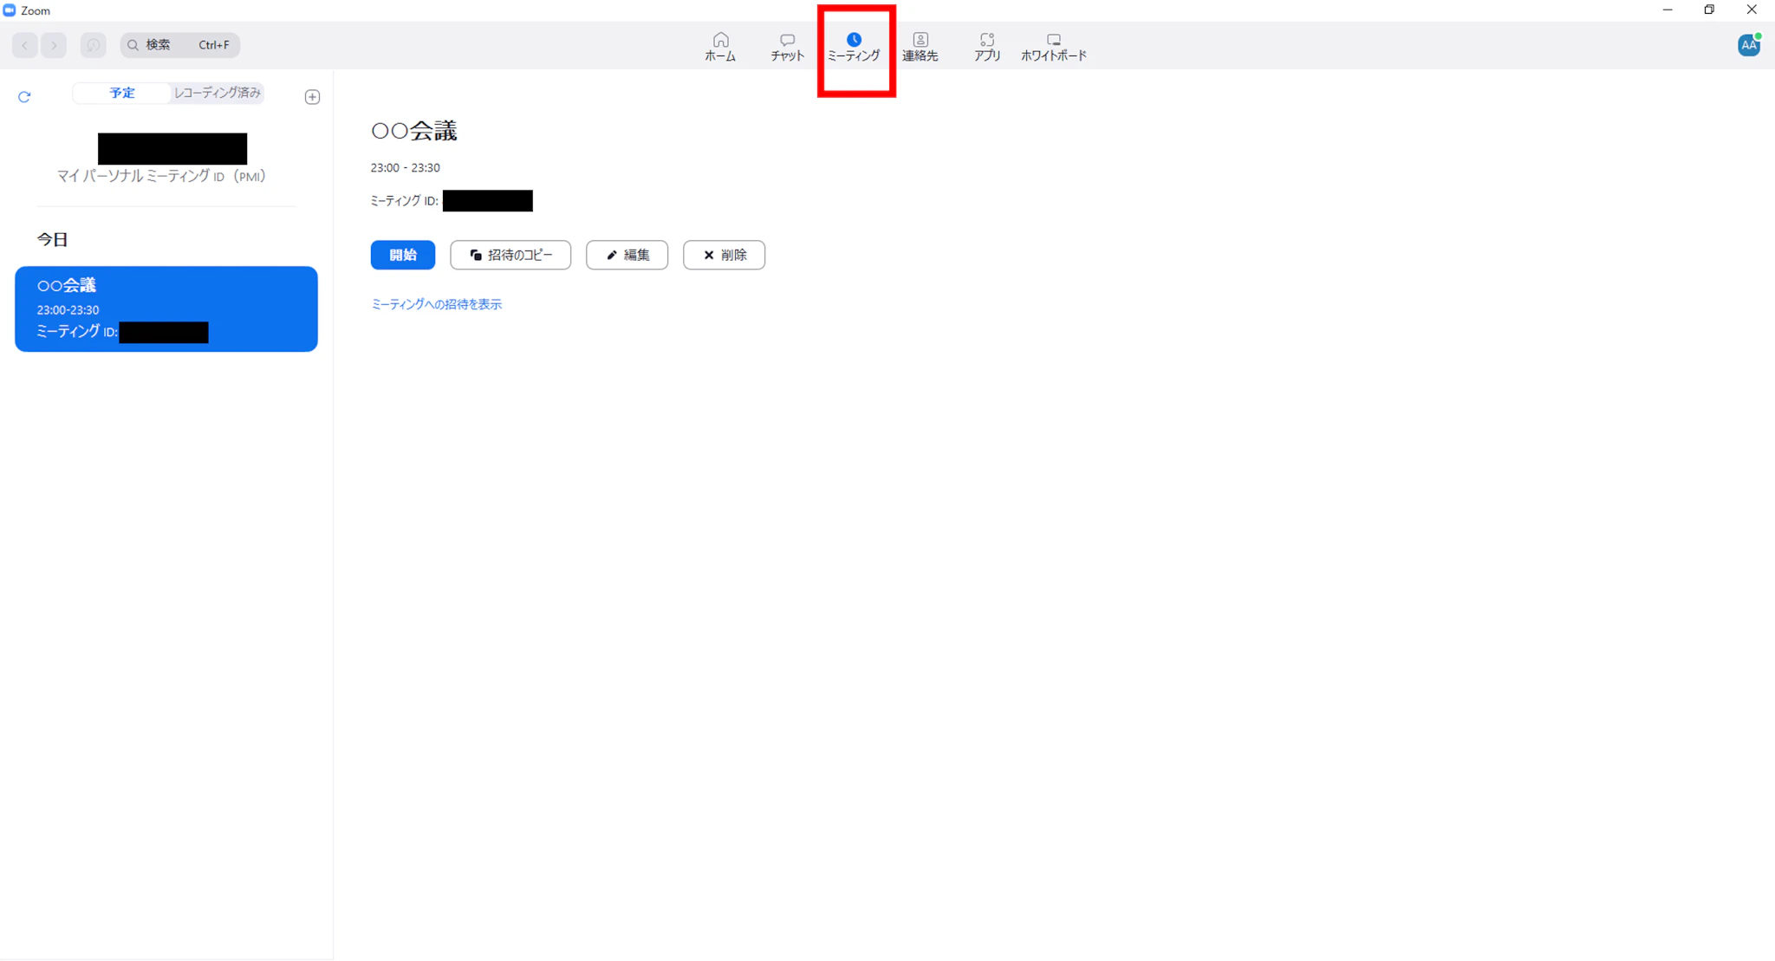Click the 削除 (Delete) button
Viewport: 1775px width, 961px height.
724,255
